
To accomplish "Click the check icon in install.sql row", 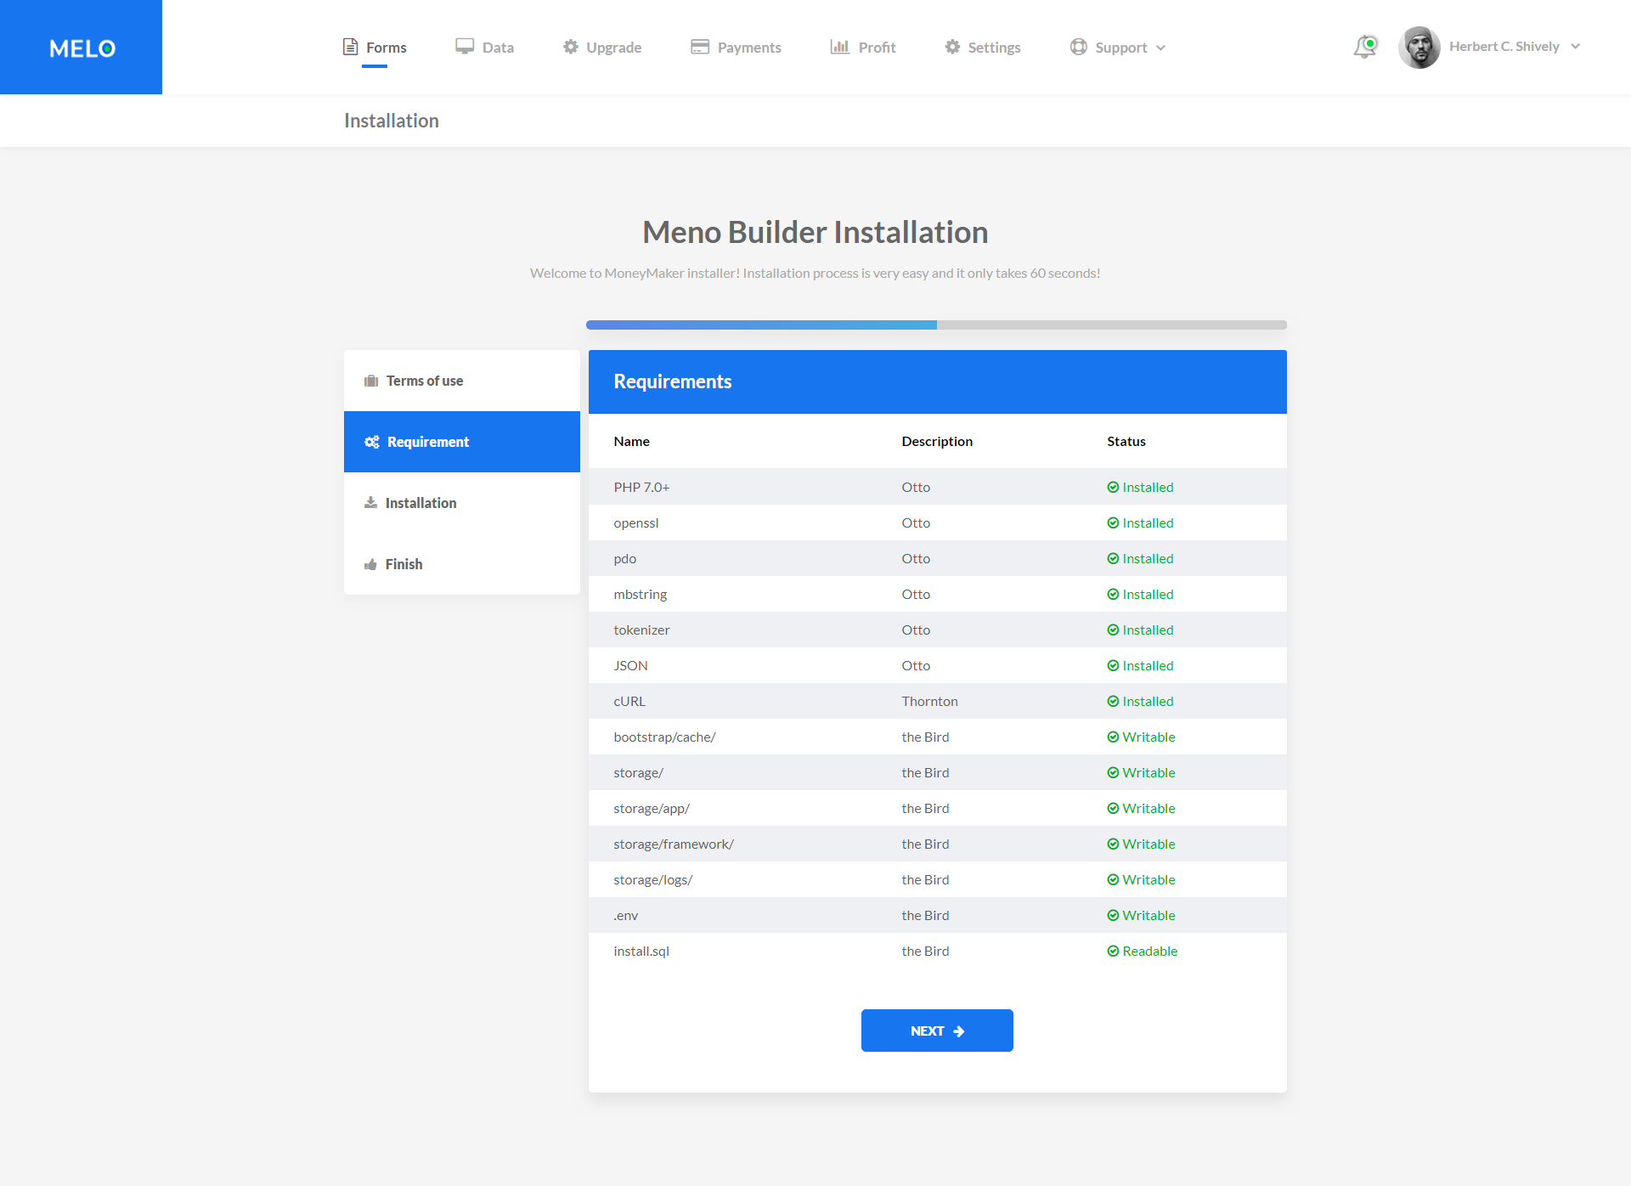I will point(1113,951).
